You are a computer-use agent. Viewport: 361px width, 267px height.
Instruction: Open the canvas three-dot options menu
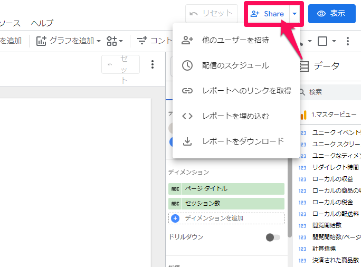[153, 64]
